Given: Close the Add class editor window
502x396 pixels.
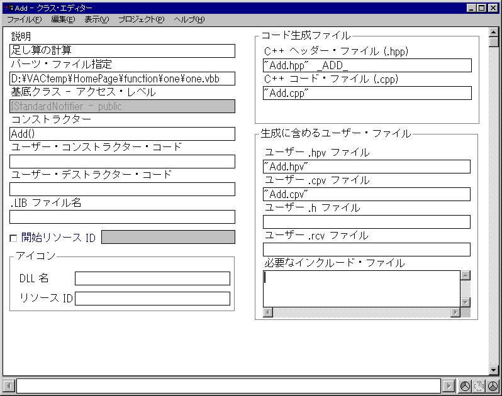Looking at the screenshot, I should (x=493, y=8).
